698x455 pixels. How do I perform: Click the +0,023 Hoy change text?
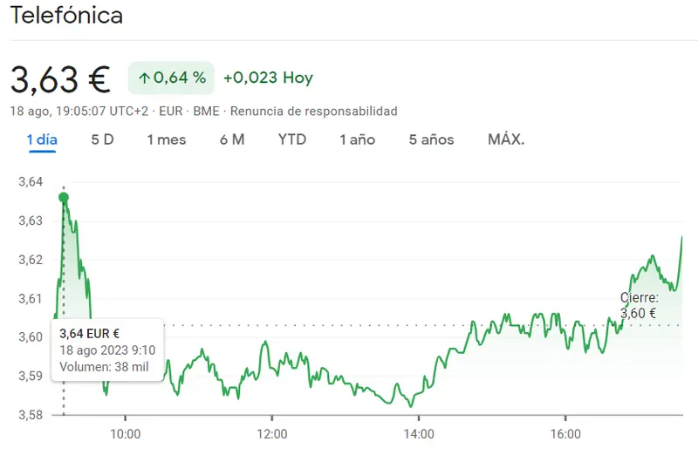(268, 78)
